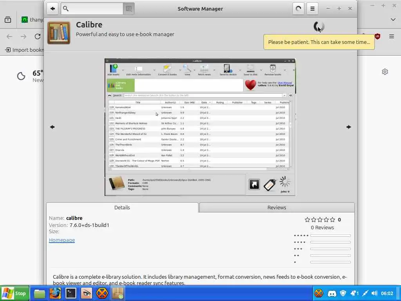Click the network connection icon in system tray

point(365,293)
